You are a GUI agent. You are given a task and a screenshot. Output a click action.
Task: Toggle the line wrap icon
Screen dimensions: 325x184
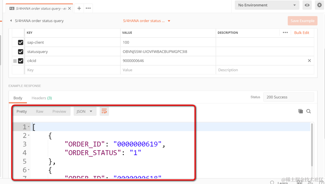point(104,111)
